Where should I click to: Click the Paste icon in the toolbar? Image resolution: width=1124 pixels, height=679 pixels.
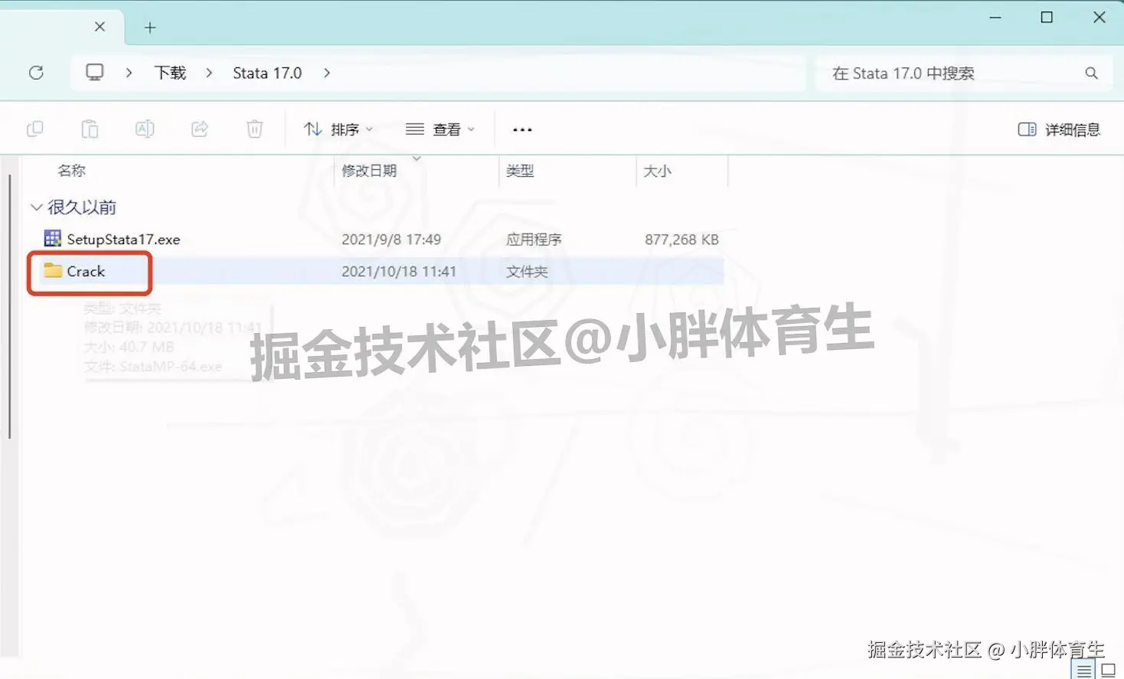[x=90, y=129]
